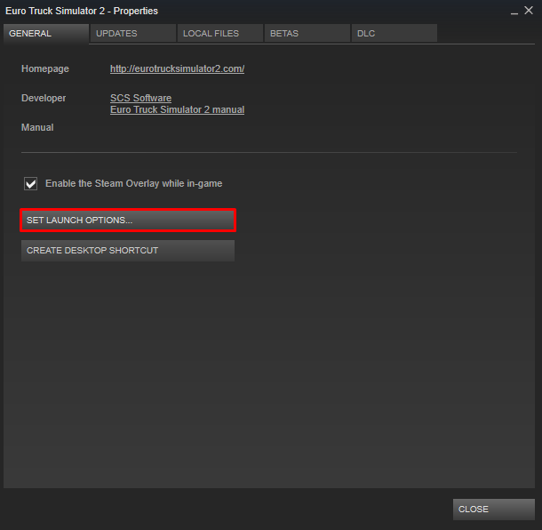Image resolution: width=542 pixels, height=530 pixels.
Task: Click the Manual label
Action: coord(37,127)
